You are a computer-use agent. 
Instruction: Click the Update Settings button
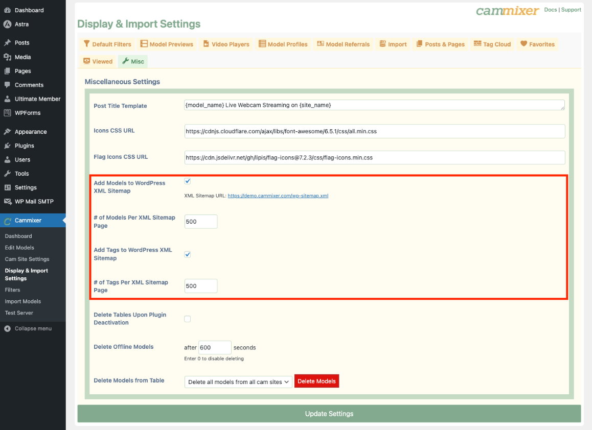tap(329, 414)
